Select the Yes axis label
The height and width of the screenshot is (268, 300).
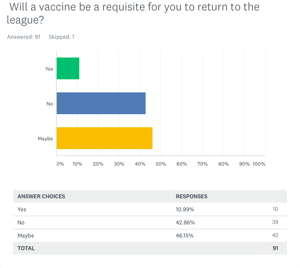49,69
